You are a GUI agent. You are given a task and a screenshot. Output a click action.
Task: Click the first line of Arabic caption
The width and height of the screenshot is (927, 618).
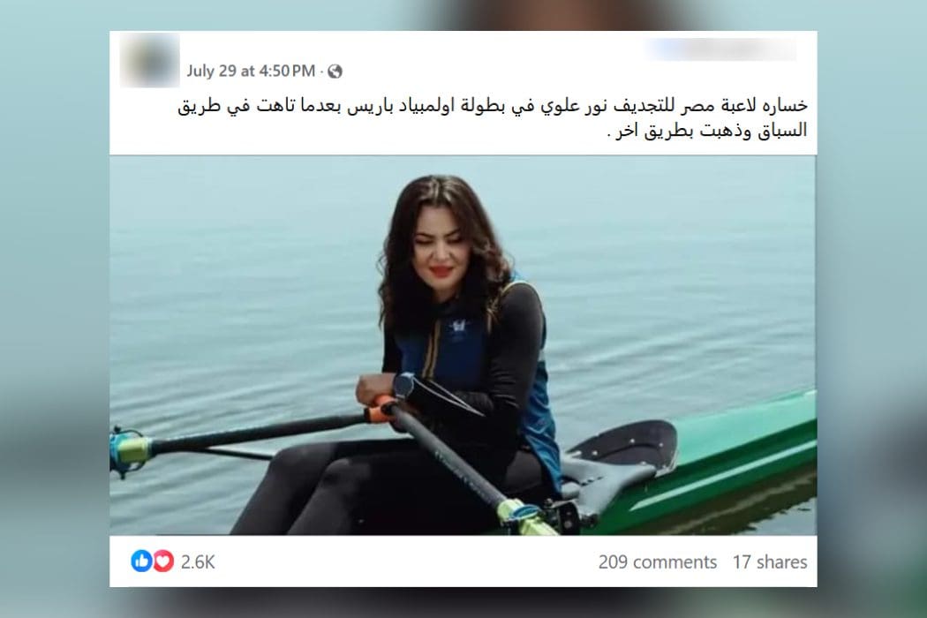[x=493, y=106]
